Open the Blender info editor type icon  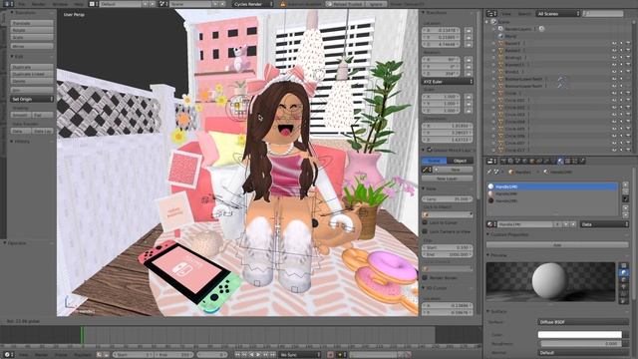point(8,4)
